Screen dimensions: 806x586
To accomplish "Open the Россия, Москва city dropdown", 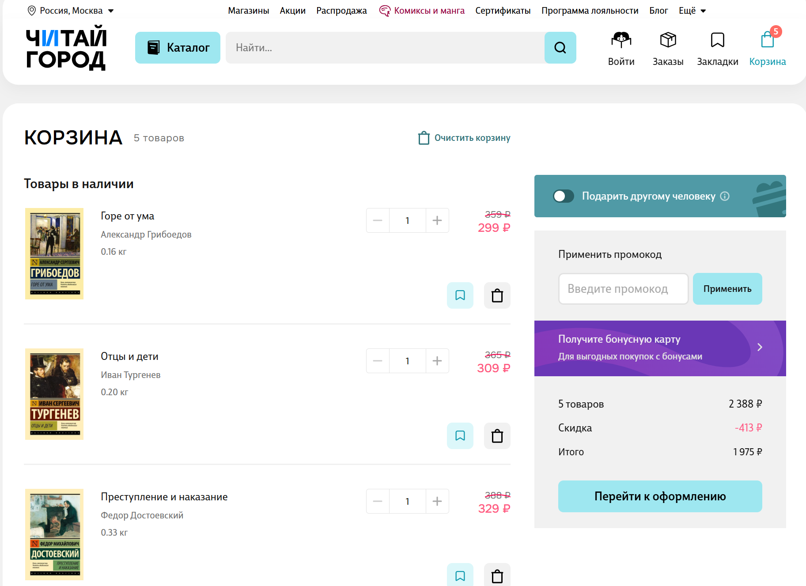I will (x=71, y=11).
